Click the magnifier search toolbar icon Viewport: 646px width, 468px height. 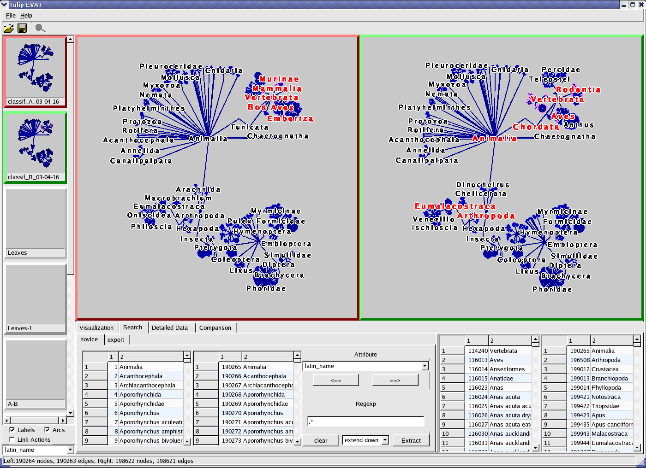click(40, 29)
